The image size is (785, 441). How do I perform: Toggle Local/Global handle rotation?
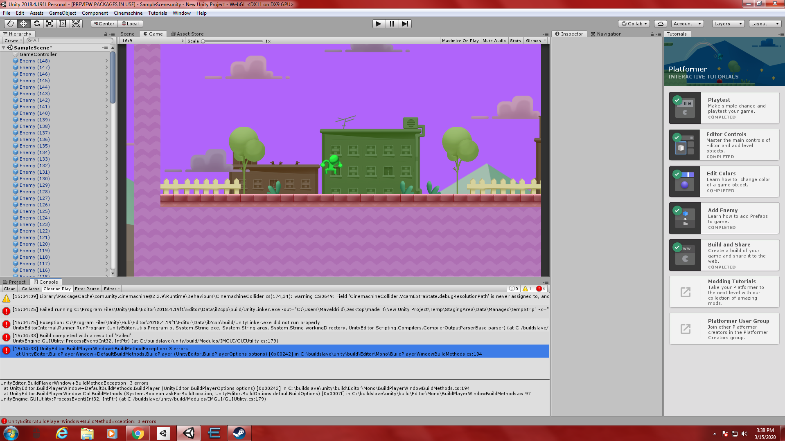(130, 24)
